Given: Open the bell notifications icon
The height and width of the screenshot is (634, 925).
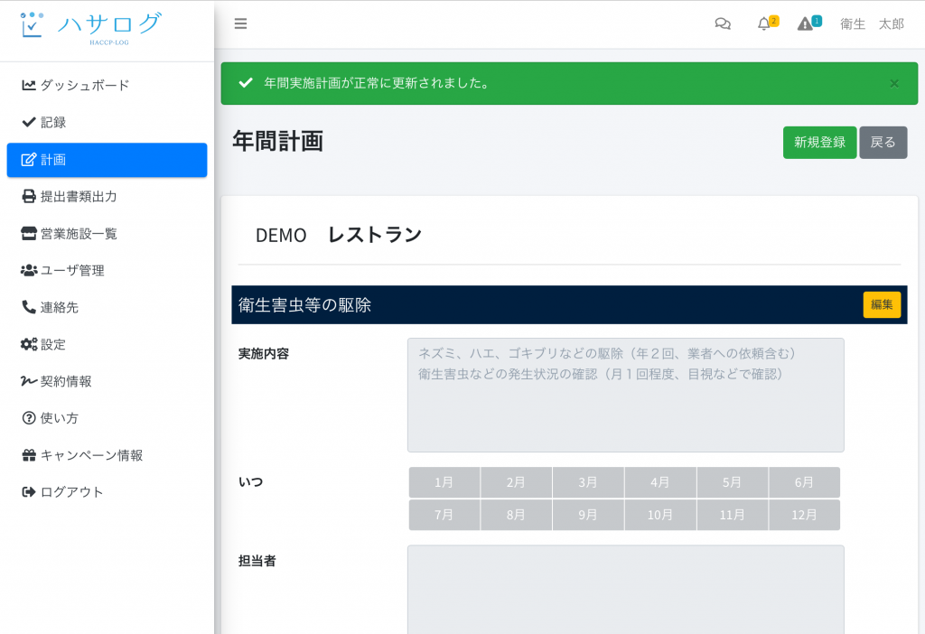Looking at the screenshot, I should pos(764,24).
